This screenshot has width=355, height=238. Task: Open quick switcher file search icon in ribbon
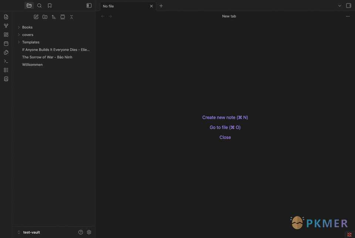point(6,17)
